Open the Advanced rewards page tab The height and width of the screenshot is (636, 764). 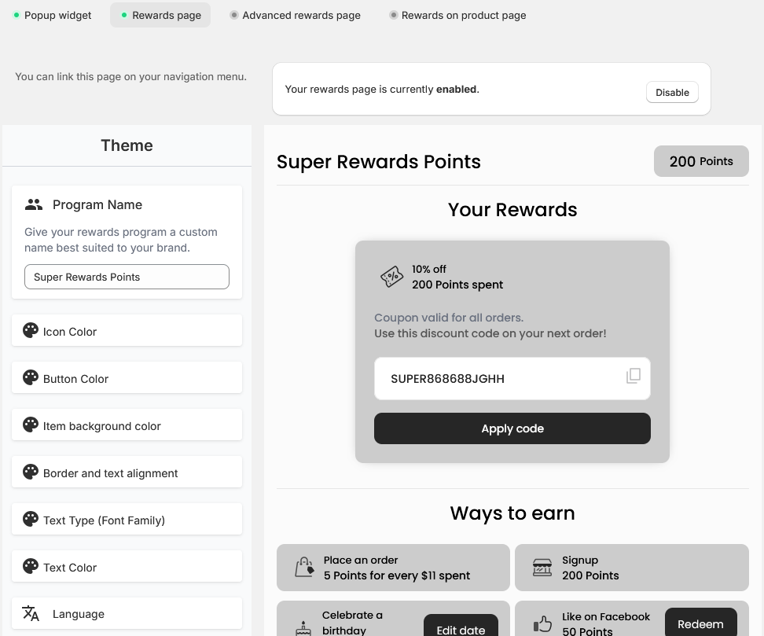pos(296,15)
